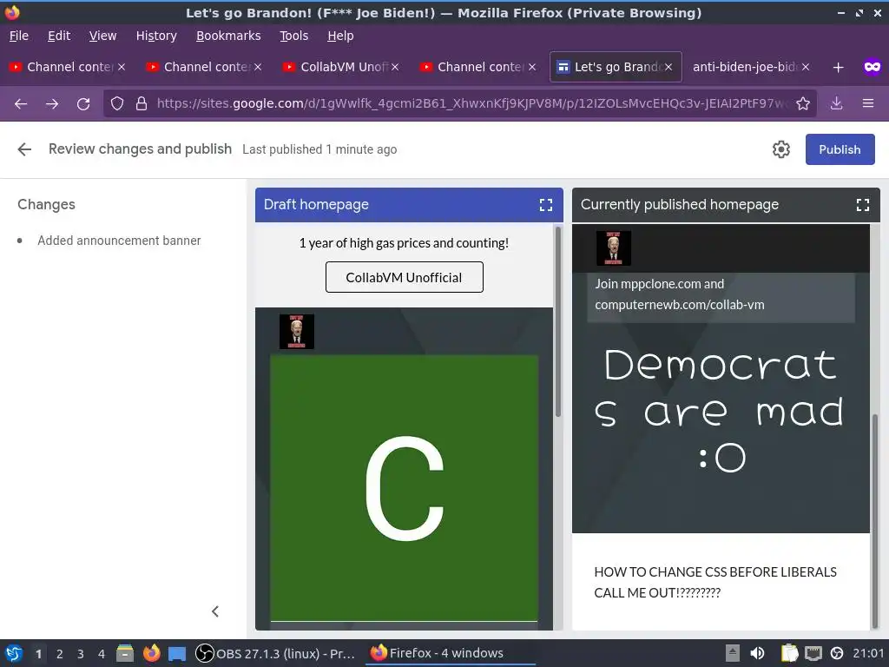The height and width of the screenshot is (667, 889).
Task: Switch to first Channel content tab
Action: pyautogui.click(x=68, y=67)
